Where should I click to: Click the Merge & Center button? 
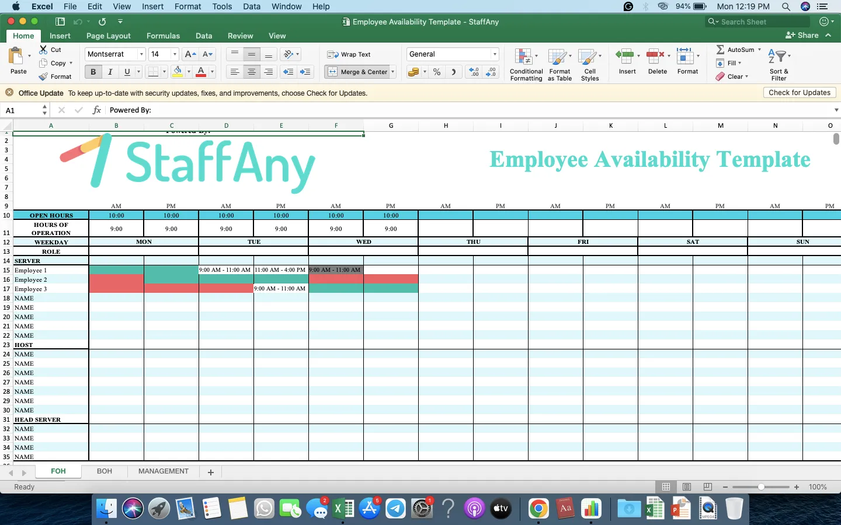(358, 72)
